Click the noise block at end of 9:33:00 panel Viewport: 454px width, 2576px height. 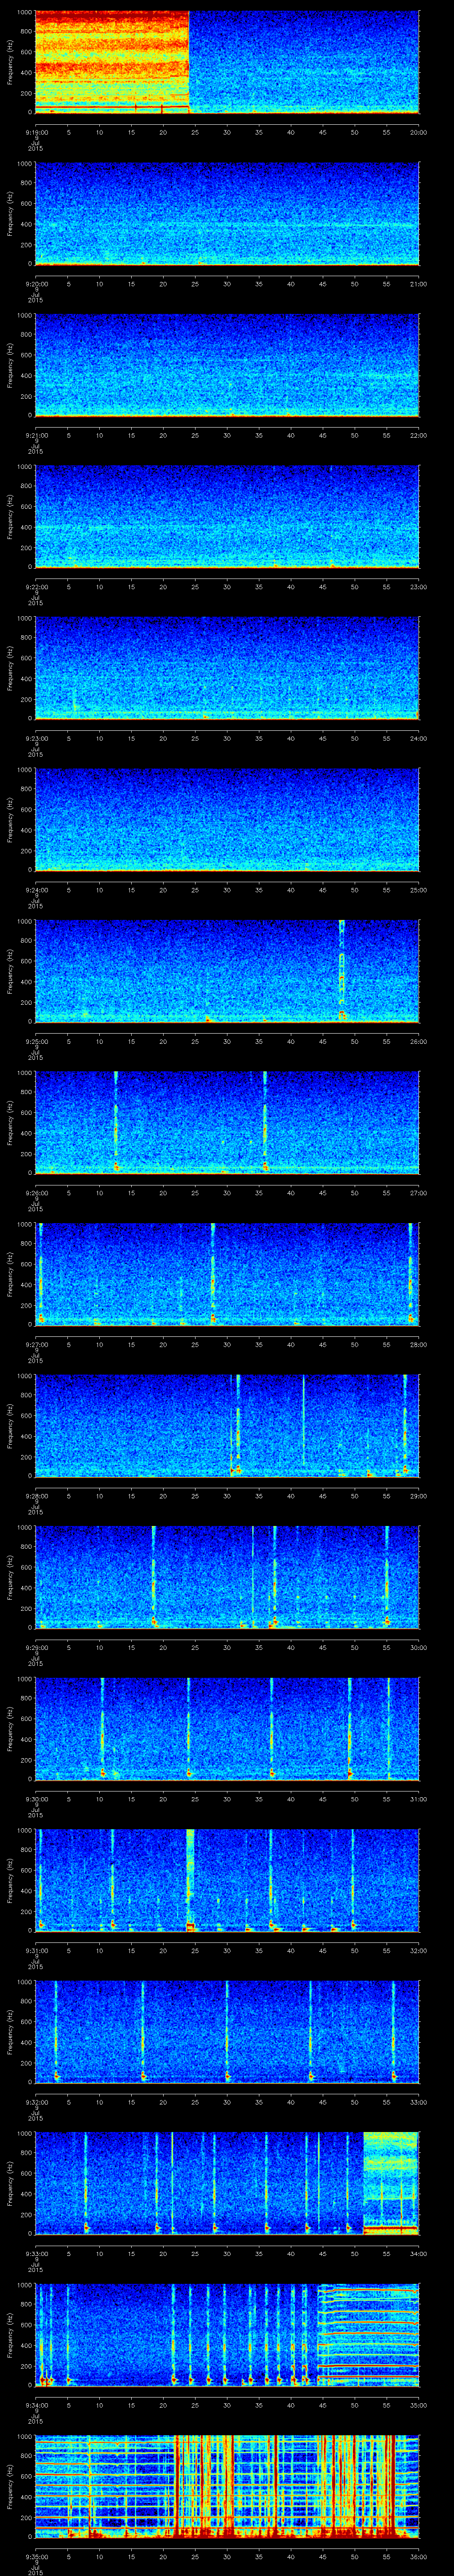click(391, 2182)
